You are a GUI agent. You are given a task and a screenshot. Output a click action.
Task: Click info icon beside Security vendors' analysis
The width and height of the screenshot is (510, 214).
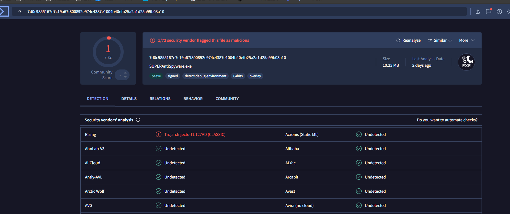[138, 120]
